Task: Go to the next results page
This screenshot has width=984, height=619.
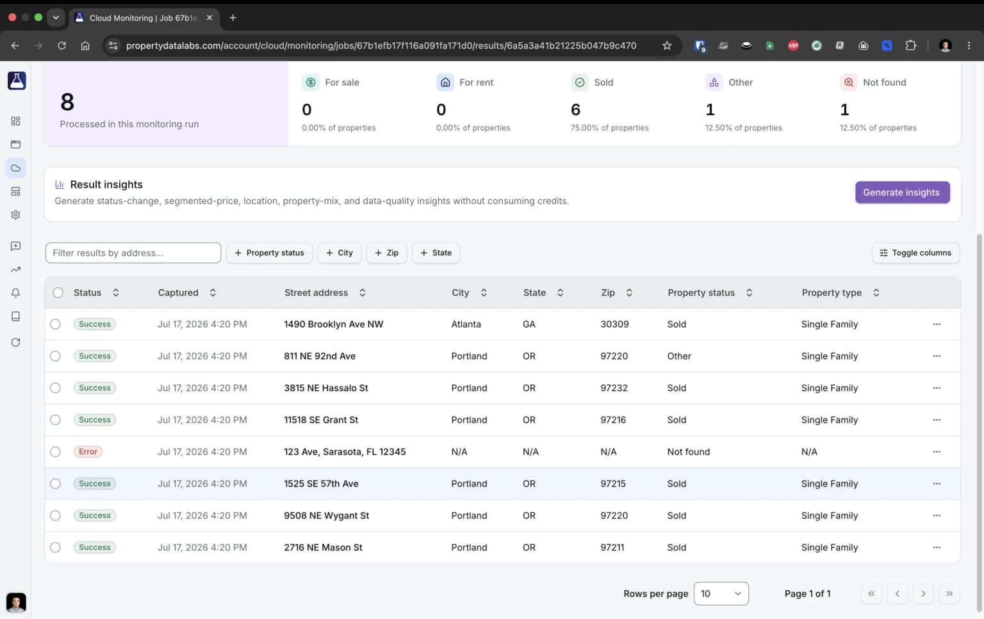Action: (923, 593)
